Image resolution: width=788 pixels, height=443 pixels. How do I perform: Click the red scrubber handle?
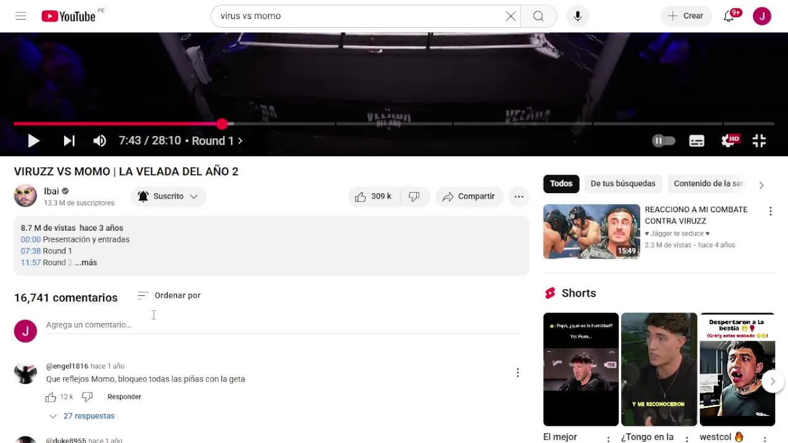pos(222,124)
